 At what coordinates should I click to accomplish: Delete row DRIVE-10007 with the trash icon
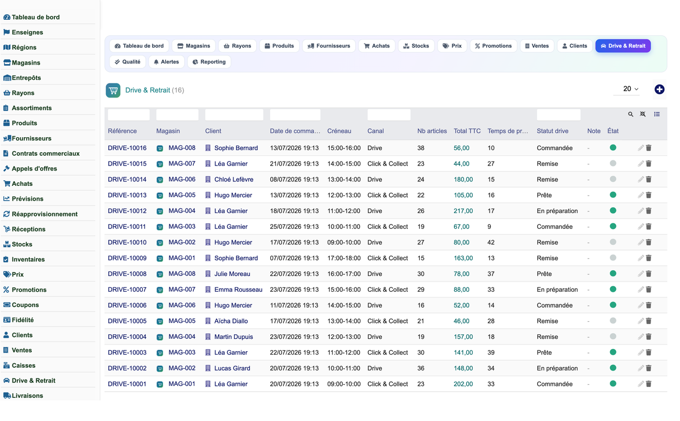(649, 290)
